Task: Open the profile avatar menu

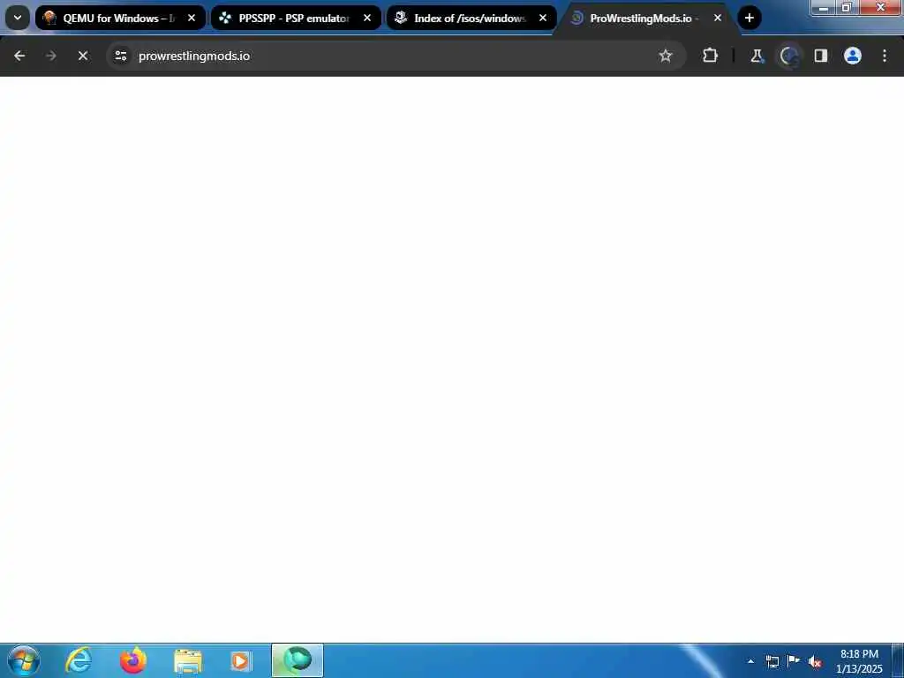Action: click(x=853, y=56)
